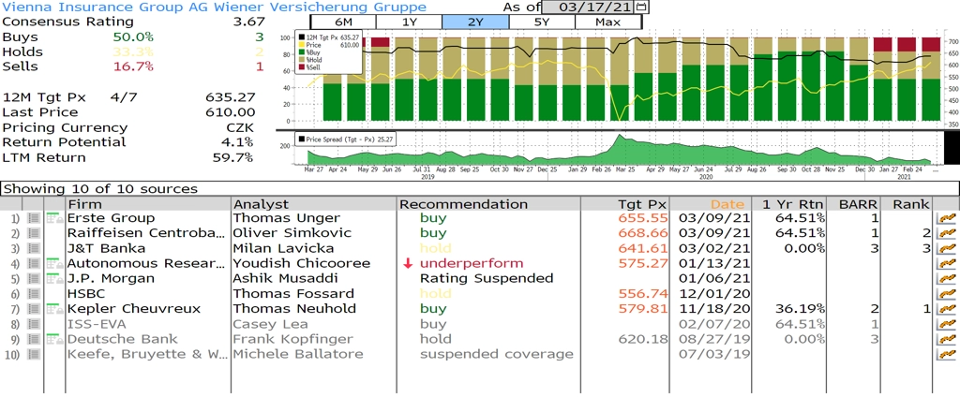Switch the chart range to Max
Viewport: 960px width, 397px height.
[x=607, y=22]
